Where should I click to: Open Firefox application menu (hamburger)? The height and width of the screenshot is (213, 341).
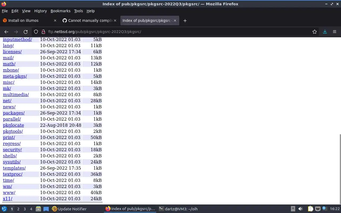point(335,32)
